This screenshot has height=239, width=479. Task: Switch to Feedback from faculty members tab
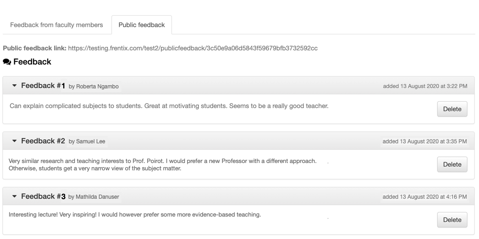pos(56,25)
